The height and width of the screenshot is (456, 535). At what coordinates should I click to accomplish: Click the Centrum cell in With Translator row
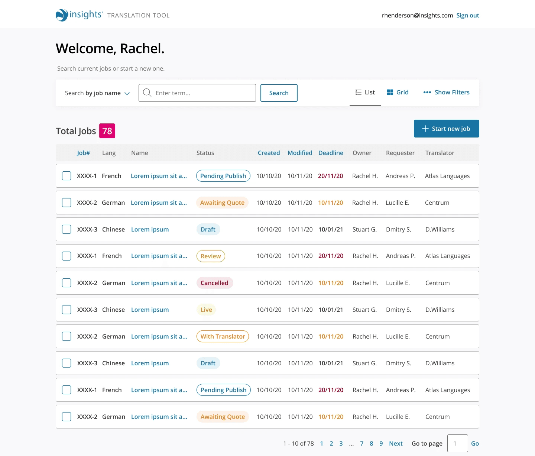(438, 336)
